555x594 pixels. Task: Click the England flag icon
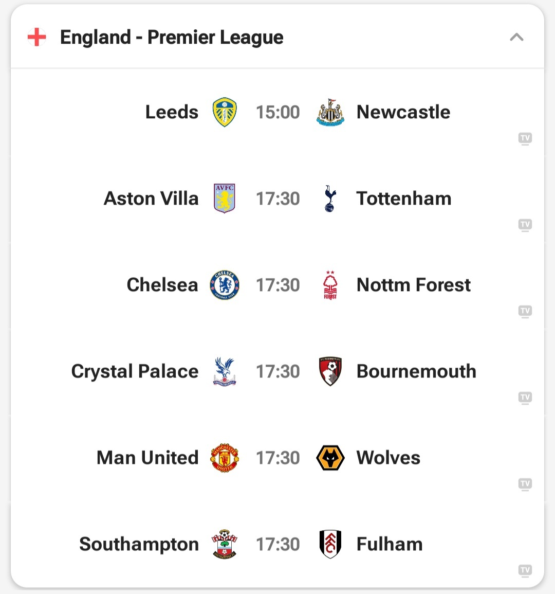tap(36, 37)
